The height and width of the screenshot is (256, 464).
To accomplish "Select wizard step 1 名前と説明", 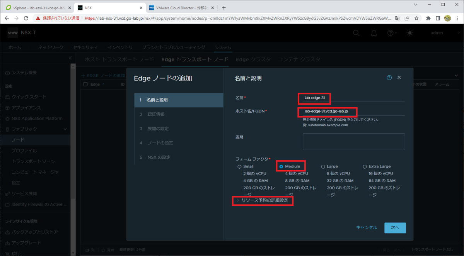I will 179,100.
